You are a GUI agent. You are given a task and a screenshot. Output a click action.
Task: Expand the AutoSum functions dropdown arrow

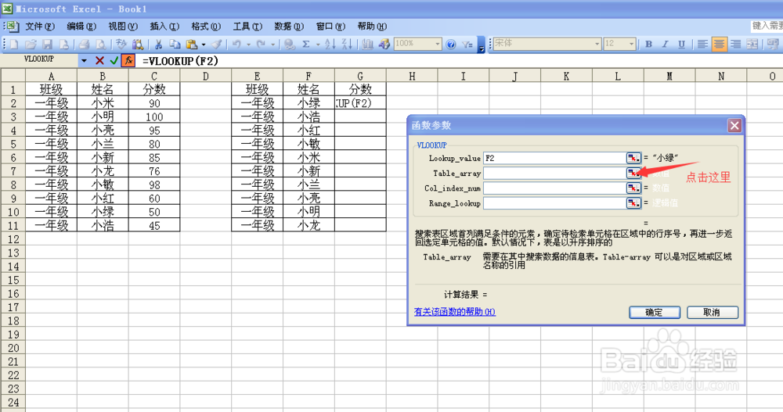(x=318, y=45)
